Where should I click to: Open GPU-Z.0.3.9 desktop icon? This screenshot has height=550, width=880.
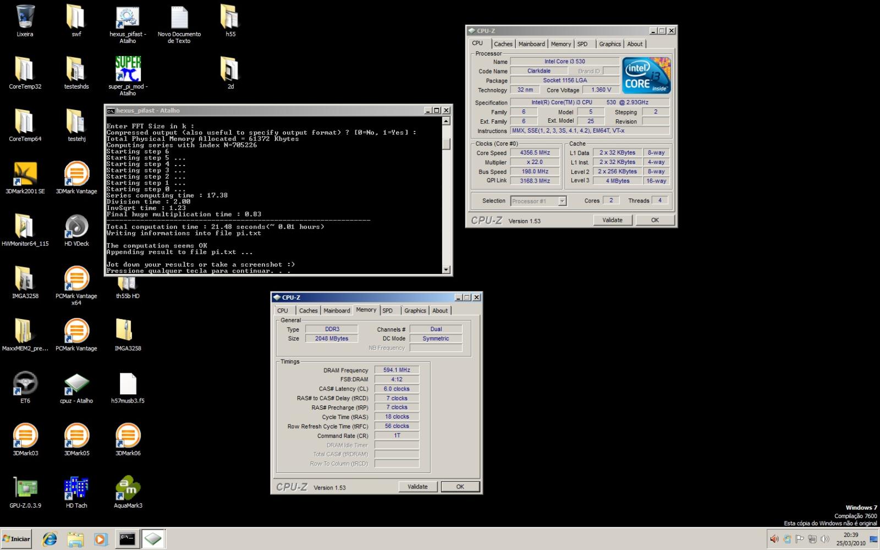(x=25, y=491)
